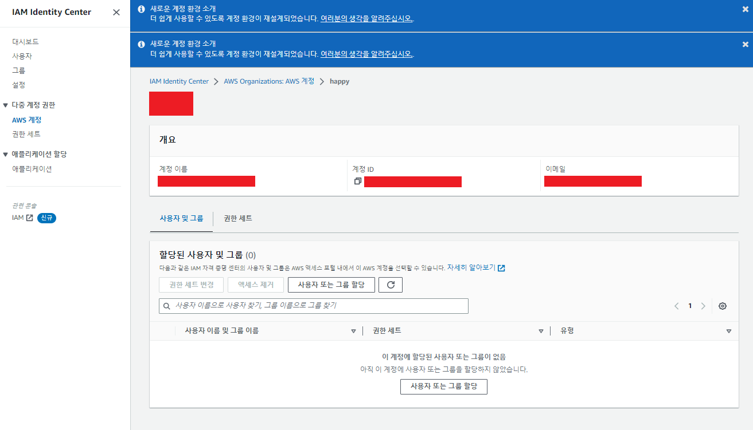This screenshot has width=753, height=430.
Task: Click the happy breadcrumb text
Action: pos(340,81)
